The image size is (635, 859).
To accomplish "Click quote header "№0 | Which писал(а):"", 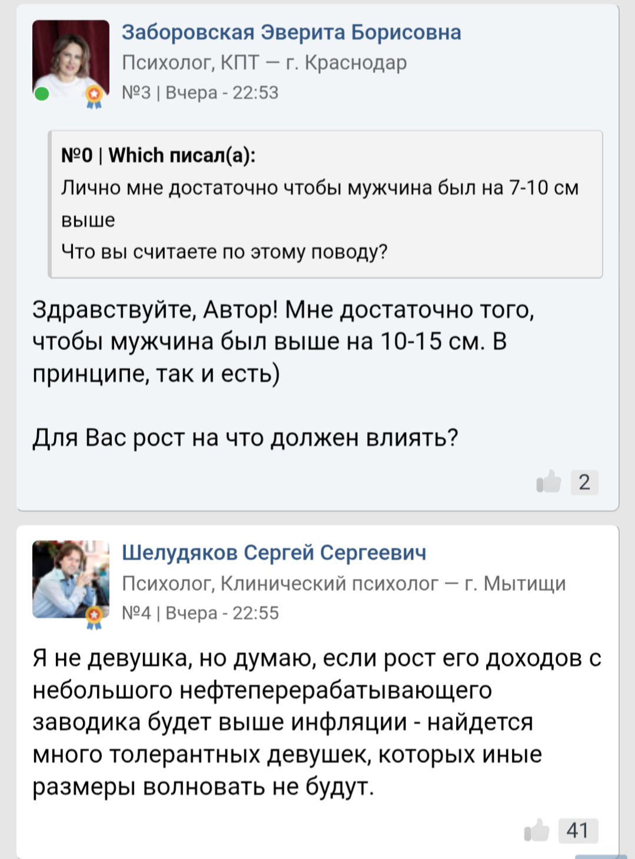I will tap(158, 155).
